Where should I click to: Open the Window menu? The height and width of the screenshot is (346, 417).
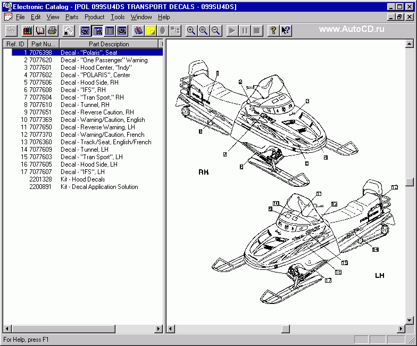[141, 17]
